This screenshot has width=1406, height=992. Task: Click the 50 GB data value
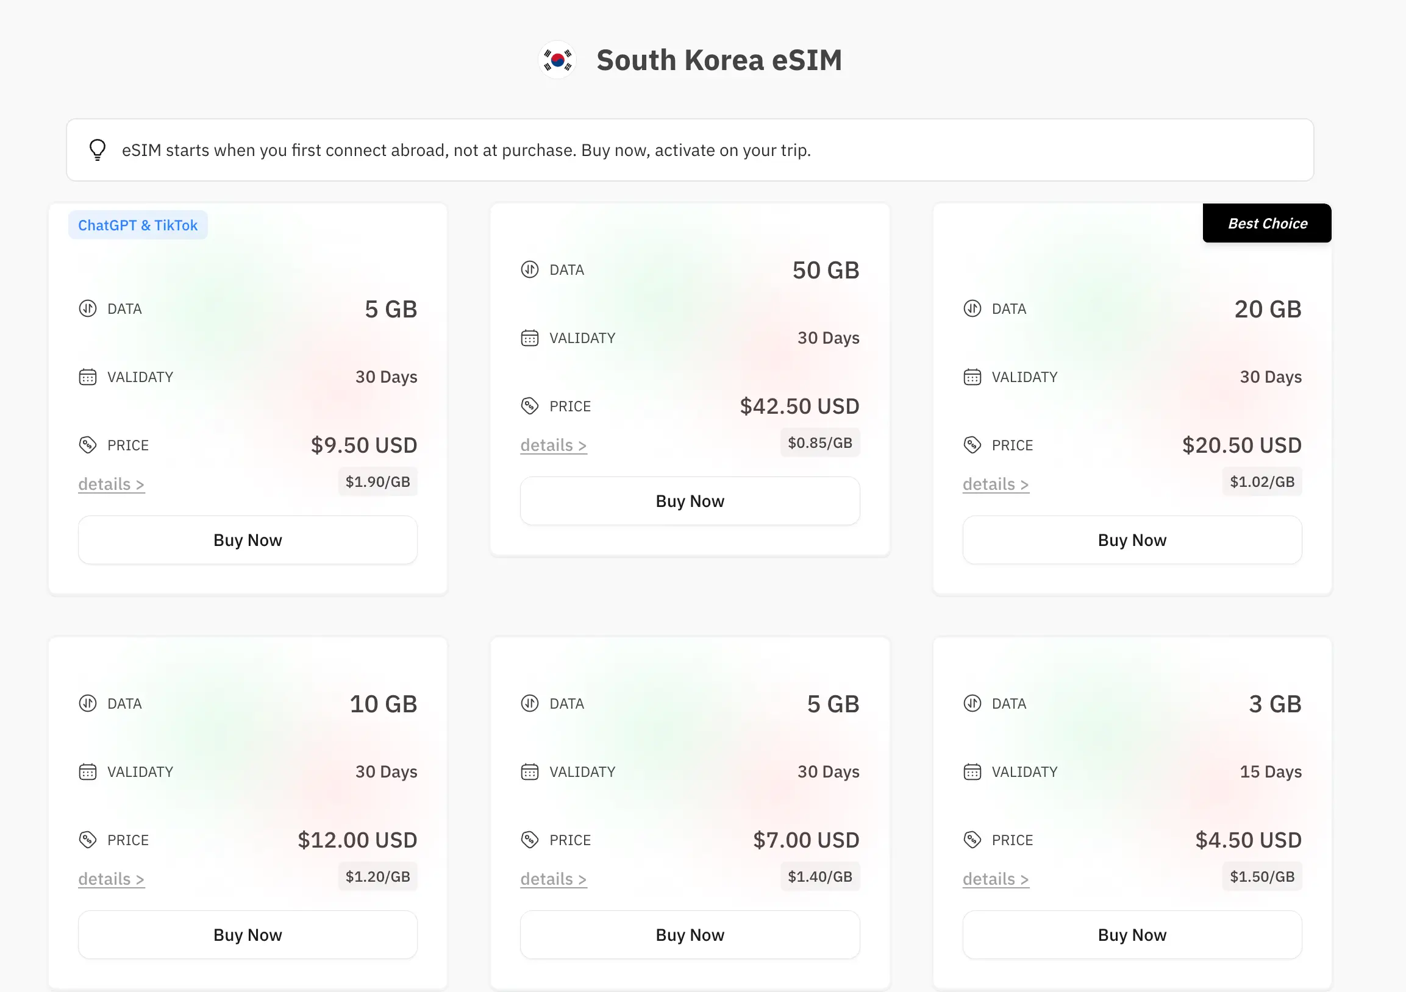pyautogui.click(x=826, y=270)
